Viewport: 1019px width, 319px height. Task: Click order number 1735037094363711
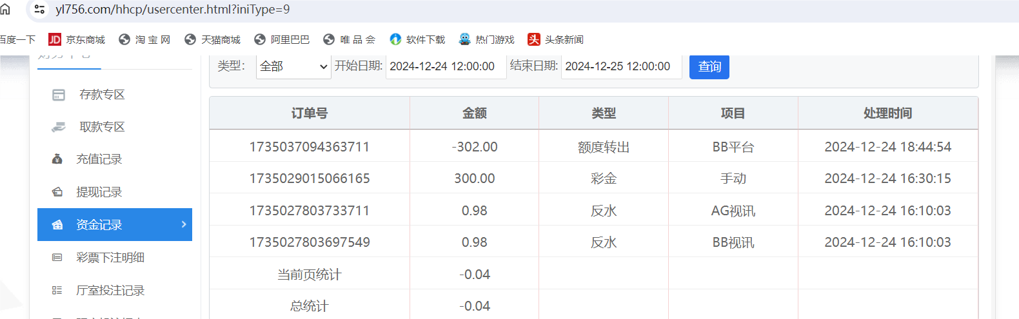310,147
